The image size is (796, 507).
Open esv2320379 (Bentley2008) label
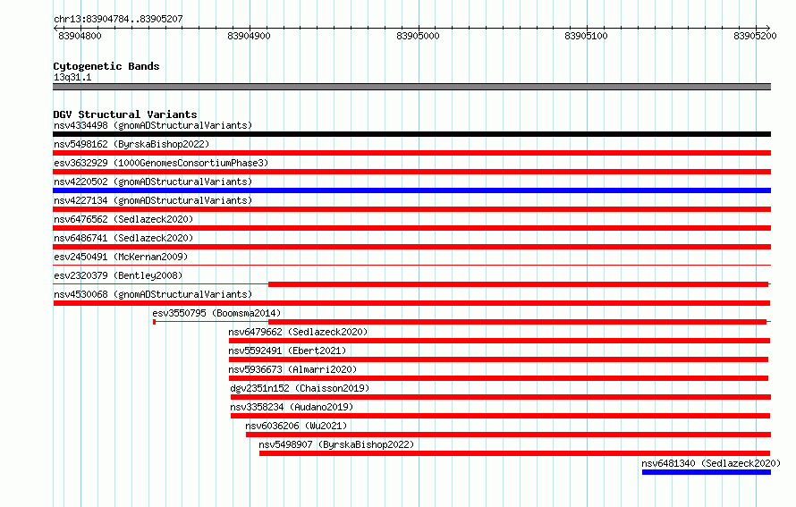tap(118, 275)
